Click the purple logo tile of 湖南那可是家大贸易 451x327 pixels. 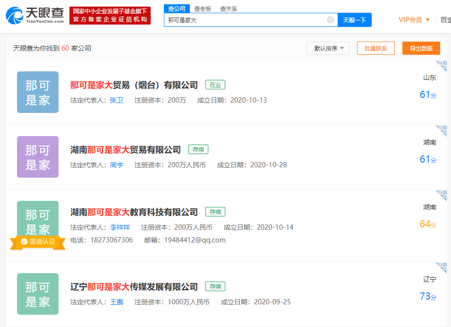pyautogui.click(x=38, y=157)
